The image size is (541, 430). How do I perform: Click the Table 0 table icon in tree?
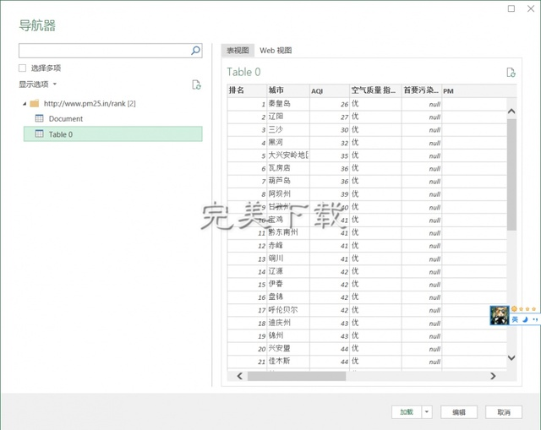point(40,133)
